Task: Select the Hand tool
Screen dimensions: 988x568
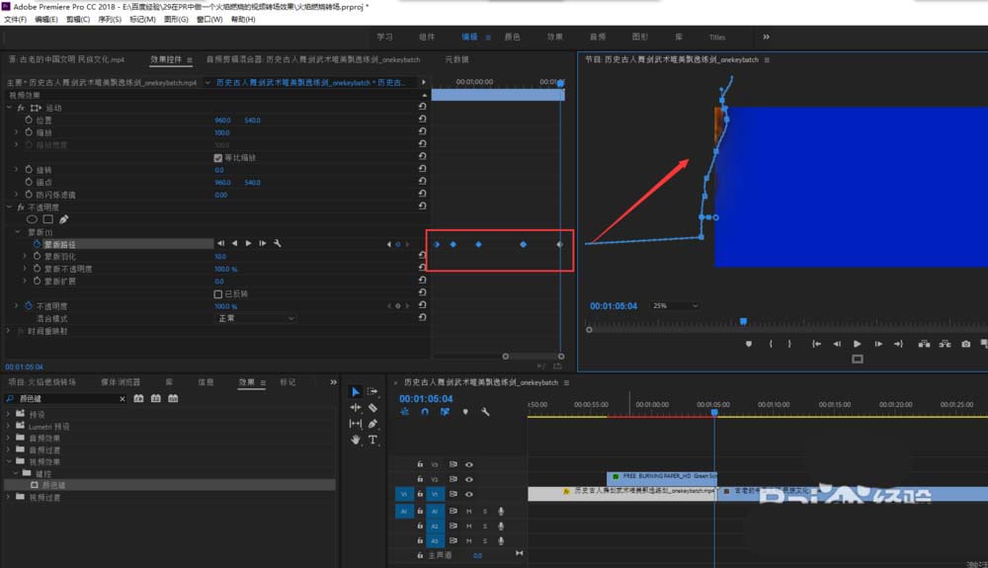Action: pos(356,440)
